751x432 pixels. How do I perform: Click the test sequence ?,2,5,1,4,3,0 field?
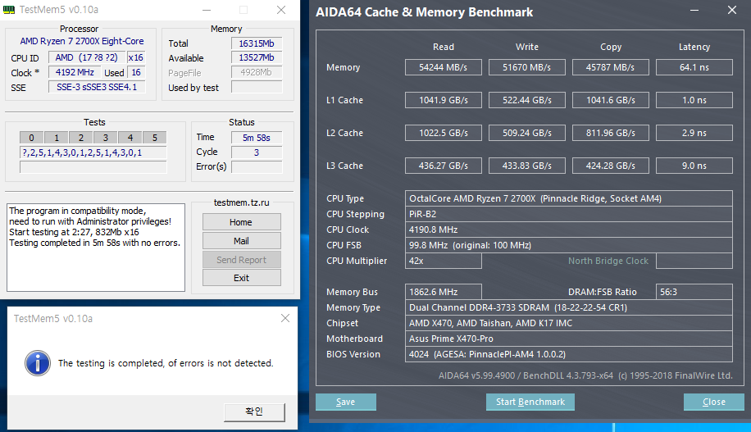(93, 152)
